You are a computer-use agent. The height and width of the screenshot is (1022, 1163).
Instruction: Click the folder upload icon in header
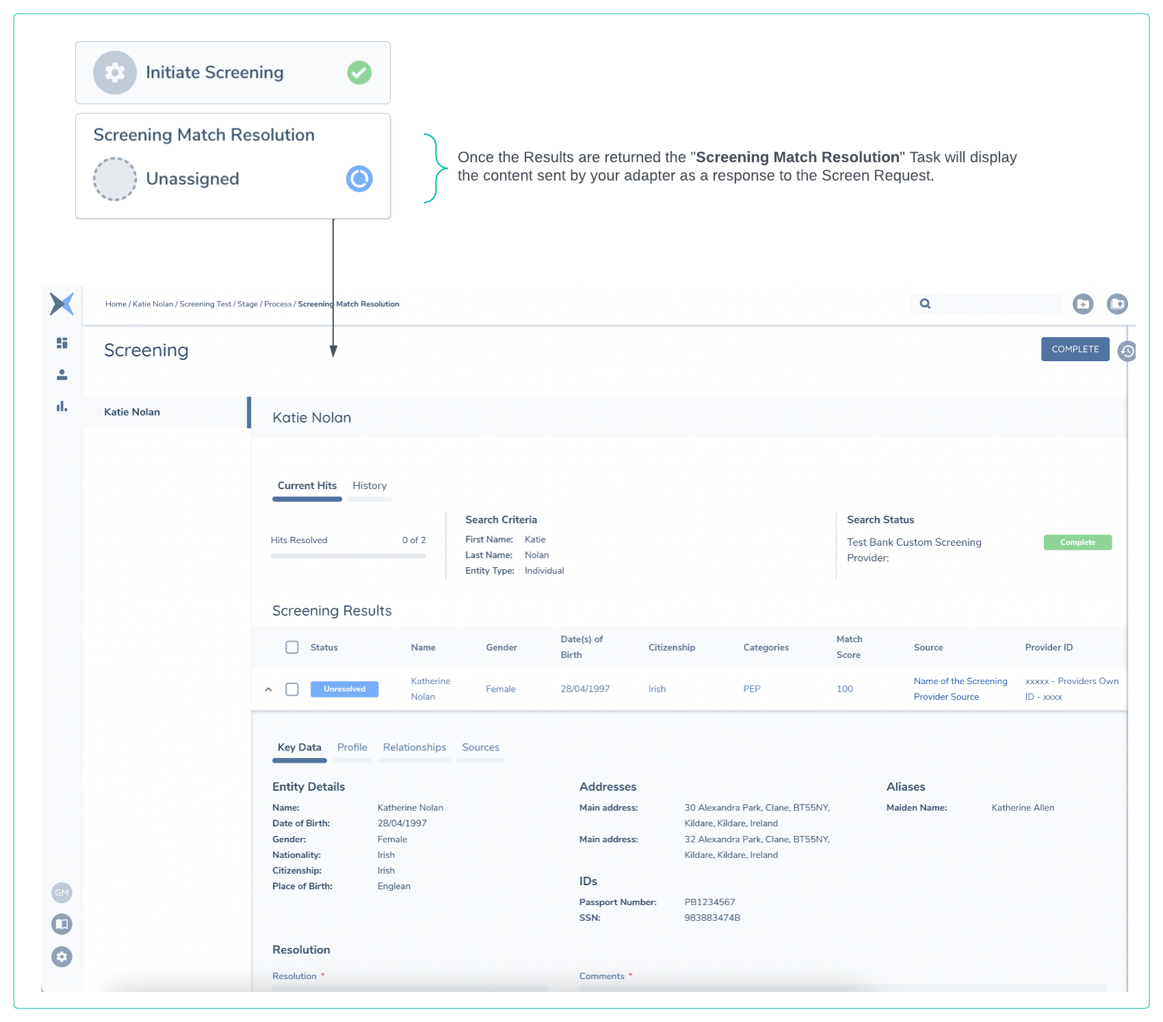pos(1117,304)
